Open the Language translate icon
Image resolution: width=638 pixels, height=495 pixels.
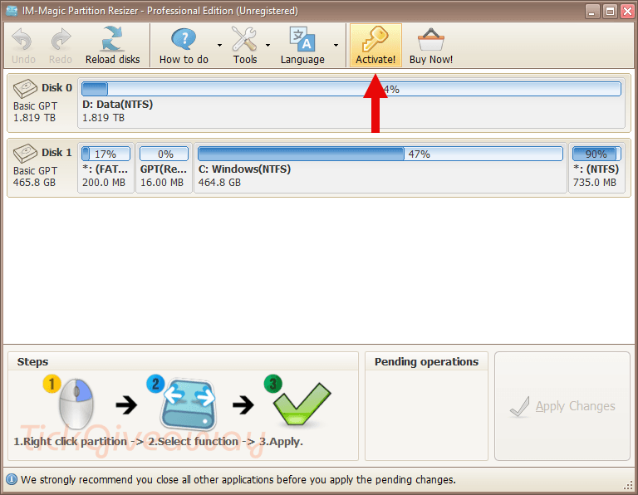(x=302, y=39)
